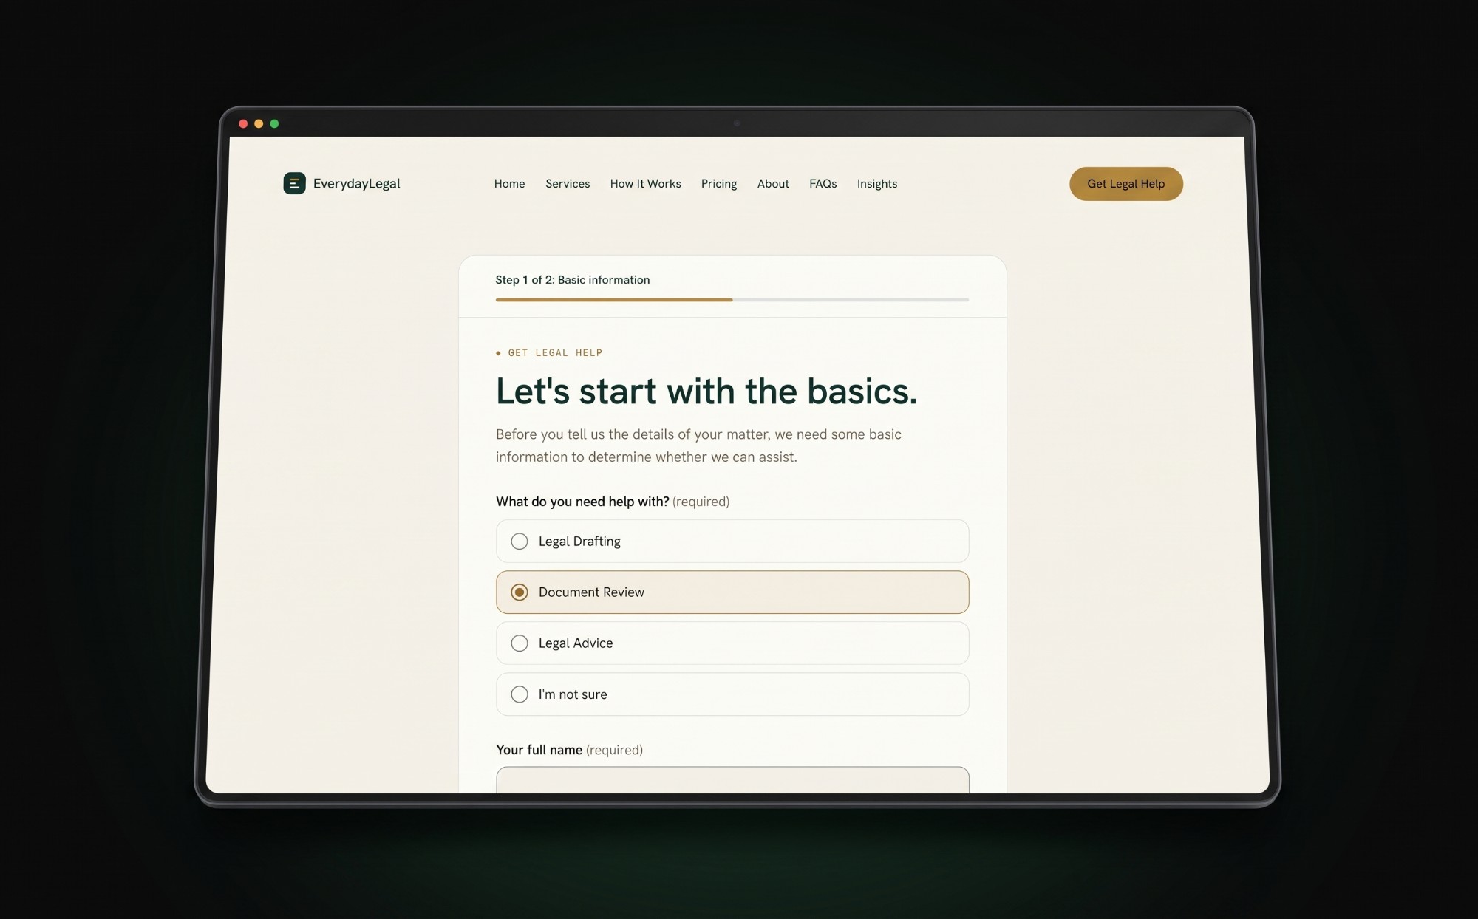Visit the About page
The height and width of the screenshot is (919, 1478).
click(x=773, y=183)
